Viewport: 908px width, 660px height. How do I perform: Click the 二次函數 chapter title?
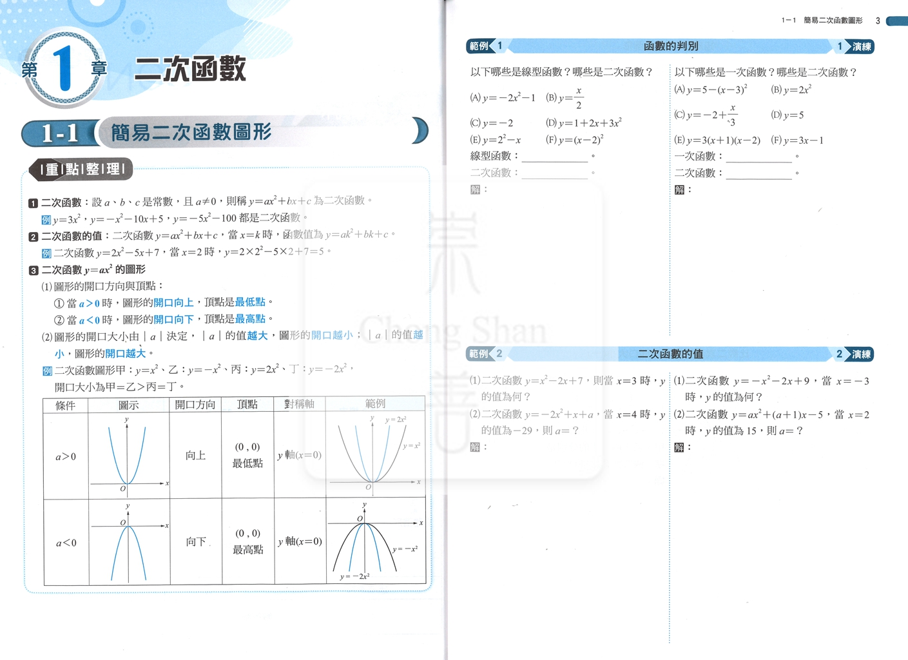[190, 69]
